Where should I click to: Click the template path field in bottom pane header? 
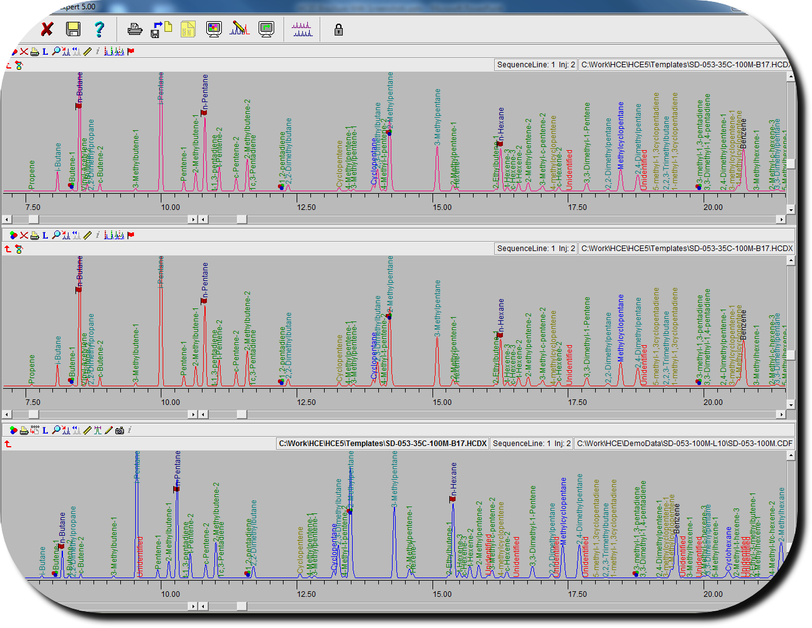click(x=382, y=444)
